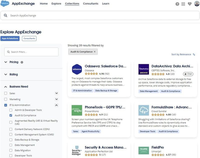The image size is (200, 158).
Task: Check Content Management System (CMS)
Action: click(x=11, y=134)
